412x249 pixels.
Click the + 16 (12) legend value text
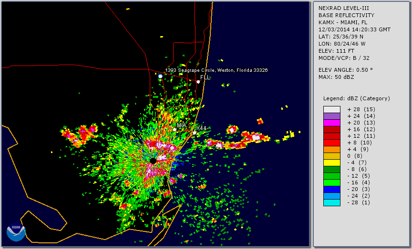[x=361, y=130]
